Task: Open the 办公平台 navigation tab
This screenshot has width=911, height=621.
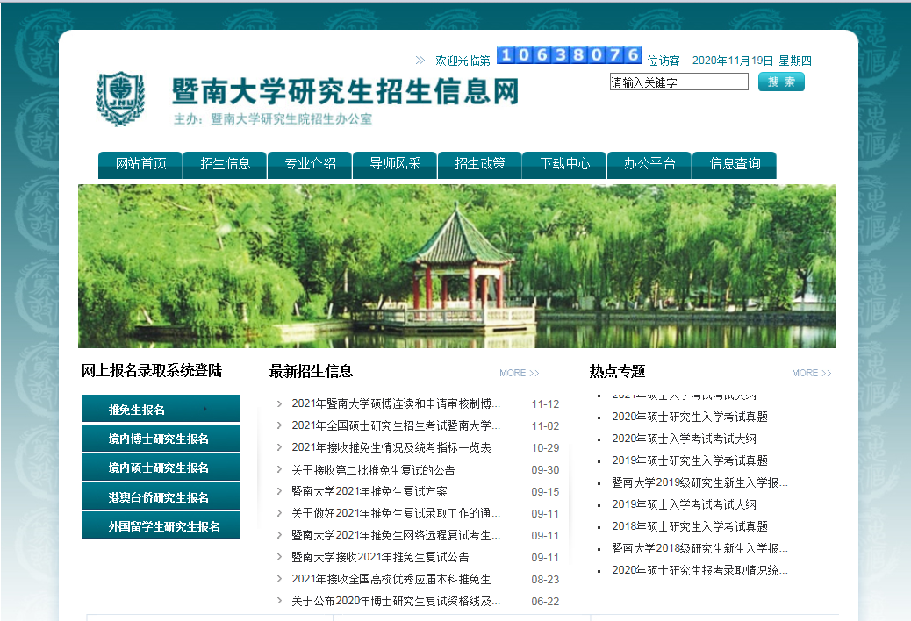Action: click(649, 165)
